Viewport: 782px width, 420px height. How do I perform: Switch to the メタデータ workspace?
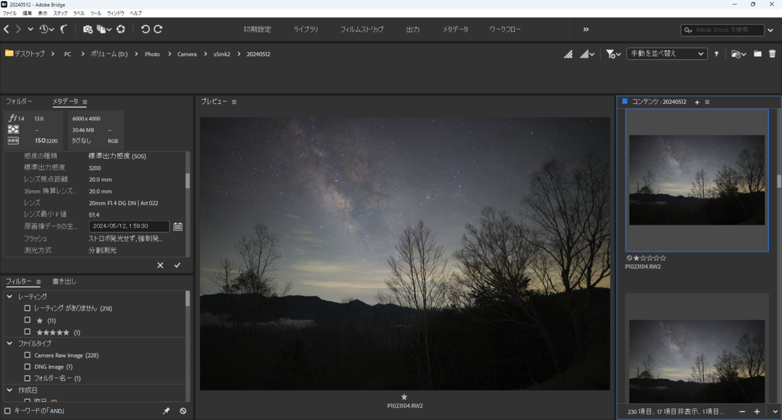[x=456, y=29]
